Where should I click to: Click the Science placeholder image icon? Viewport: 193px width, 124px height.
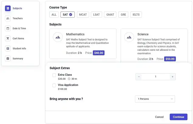pos(129,37)
